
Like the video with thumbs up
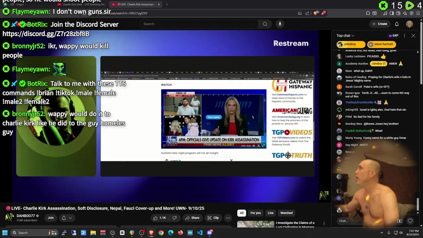click(x=159, y=218)
